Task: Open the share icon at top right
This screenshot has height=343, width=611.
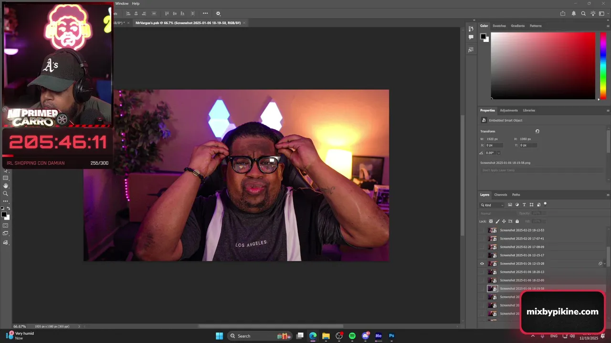Action: tap(563, 14)
